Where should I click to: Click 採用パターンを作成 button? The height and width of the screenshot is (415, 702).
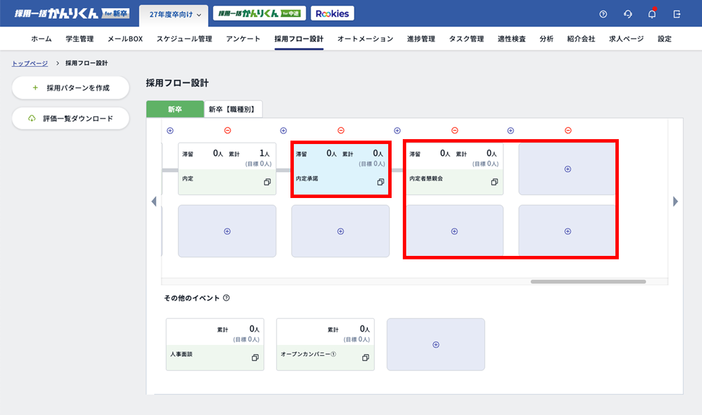(x=71, y=88)
